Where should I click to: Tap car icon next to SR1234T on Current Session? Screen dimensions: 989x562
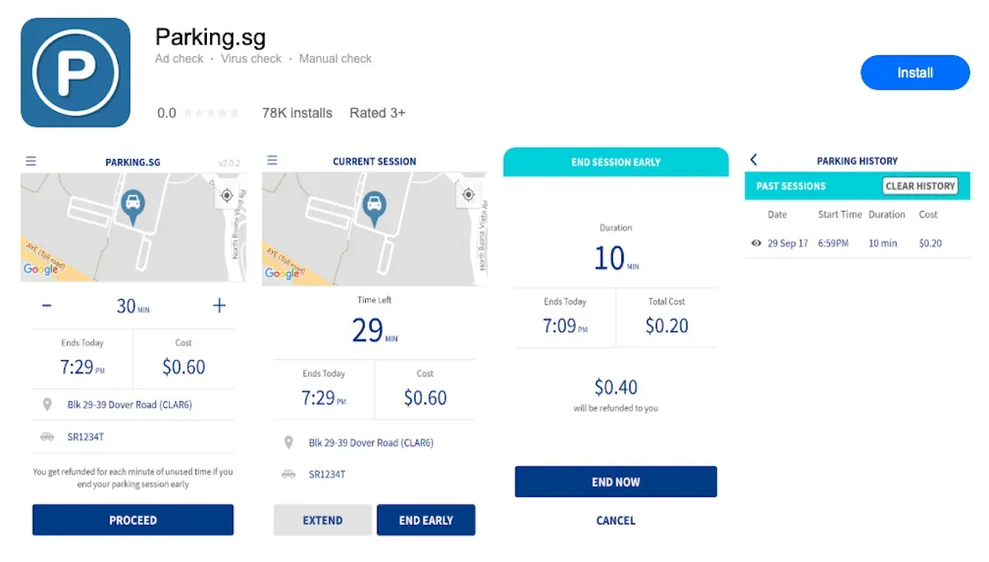(x=288, y=475)
